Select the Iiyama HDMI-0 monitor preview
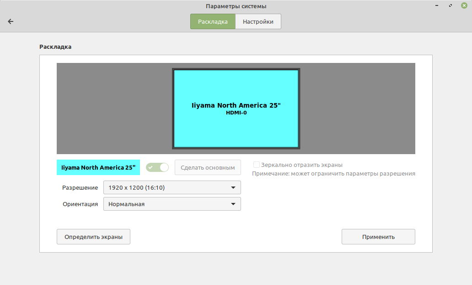This screenshot has height=285, width=472. (236, 109)
